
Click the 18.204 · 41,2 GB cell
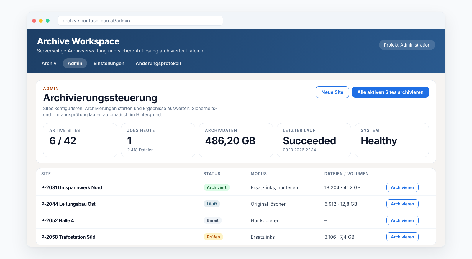(x=342, y=187)
